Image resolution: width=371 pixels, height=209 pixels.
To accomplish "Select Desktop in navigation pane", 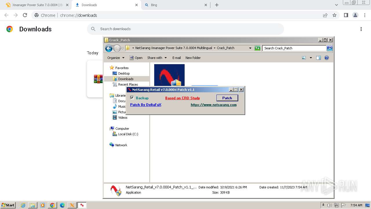I will coord(124,73).
